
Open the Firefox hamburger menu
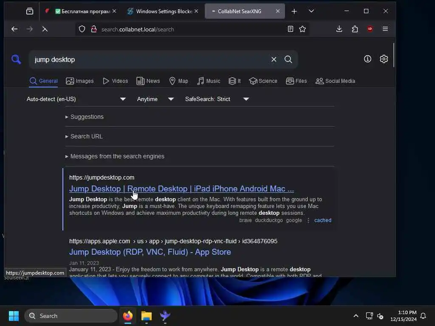point(385,29)
